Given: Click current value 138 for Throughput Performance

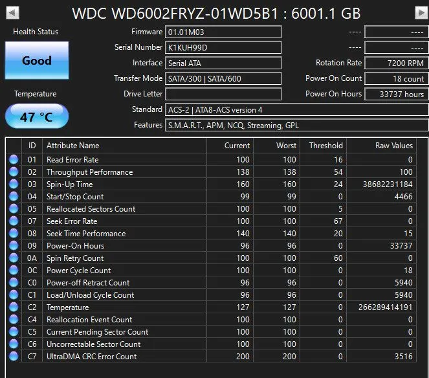Looking at the screenshot, I should (243, 172).
